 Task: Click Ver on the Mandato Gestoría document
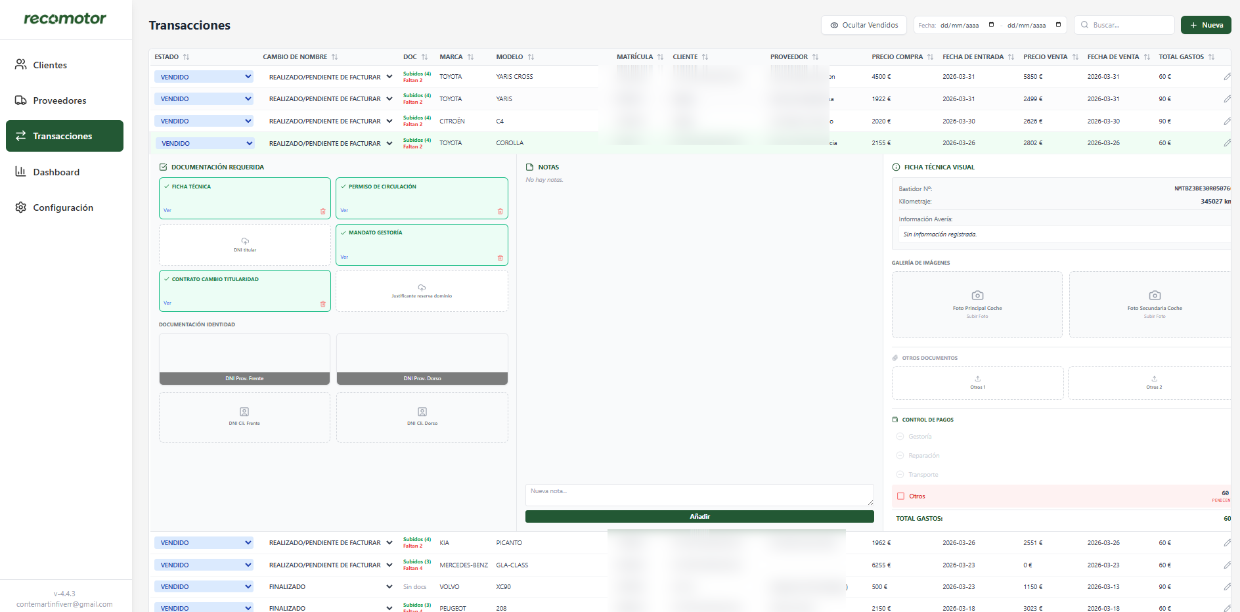pos(344,257)
